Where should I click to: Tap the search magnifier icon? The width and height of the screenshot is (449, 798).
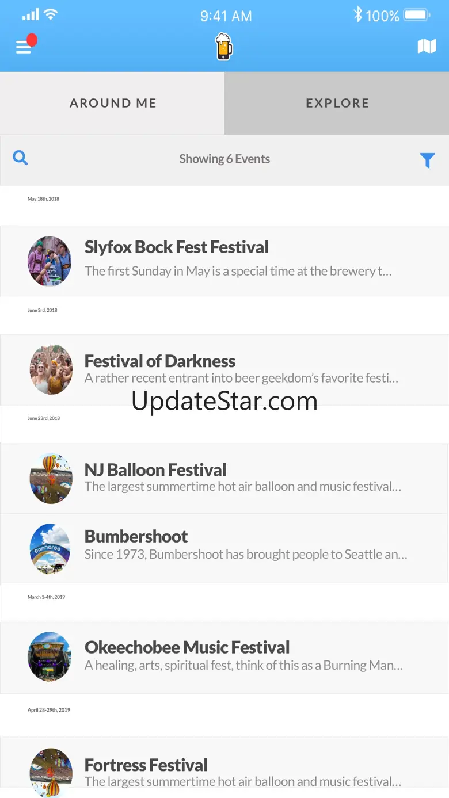(x=20, y=158)
